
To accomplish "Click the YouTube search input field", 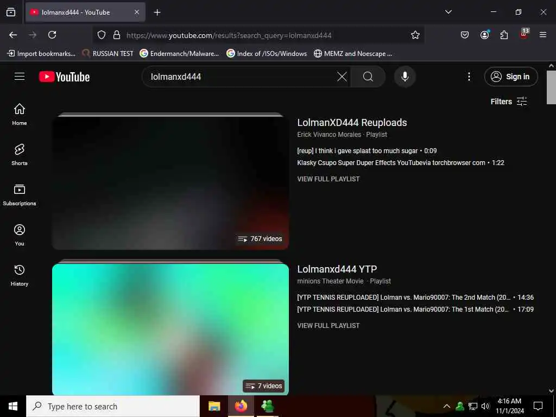I will (x=241, y=77).
